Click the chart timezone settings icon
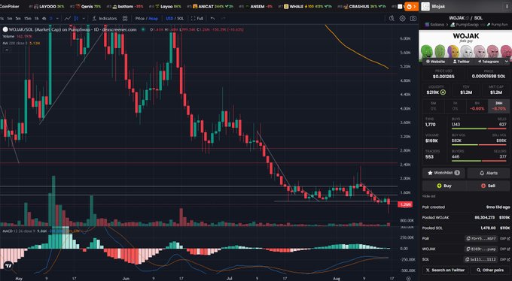Viewport: 512px width, 281px height. coord(408,279)
